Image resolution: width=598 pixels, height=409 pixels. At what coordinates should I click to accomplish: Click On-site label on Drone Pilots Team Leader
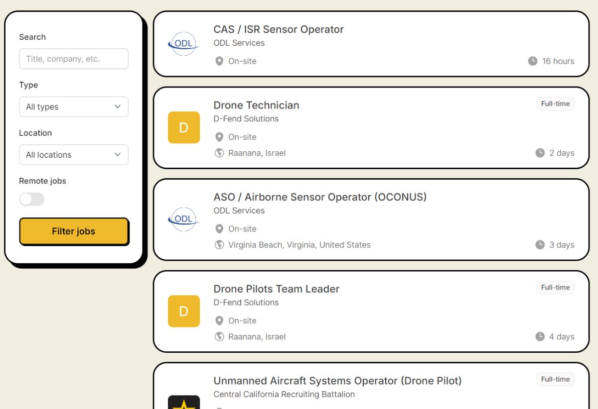click(242, 320)
